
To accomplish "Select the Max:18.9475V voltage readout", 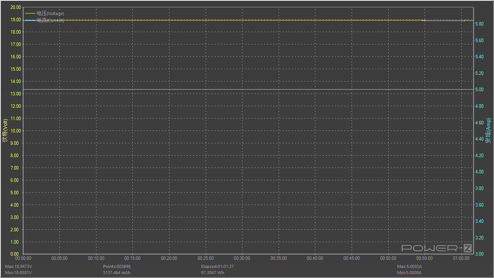I will (19, 266).
